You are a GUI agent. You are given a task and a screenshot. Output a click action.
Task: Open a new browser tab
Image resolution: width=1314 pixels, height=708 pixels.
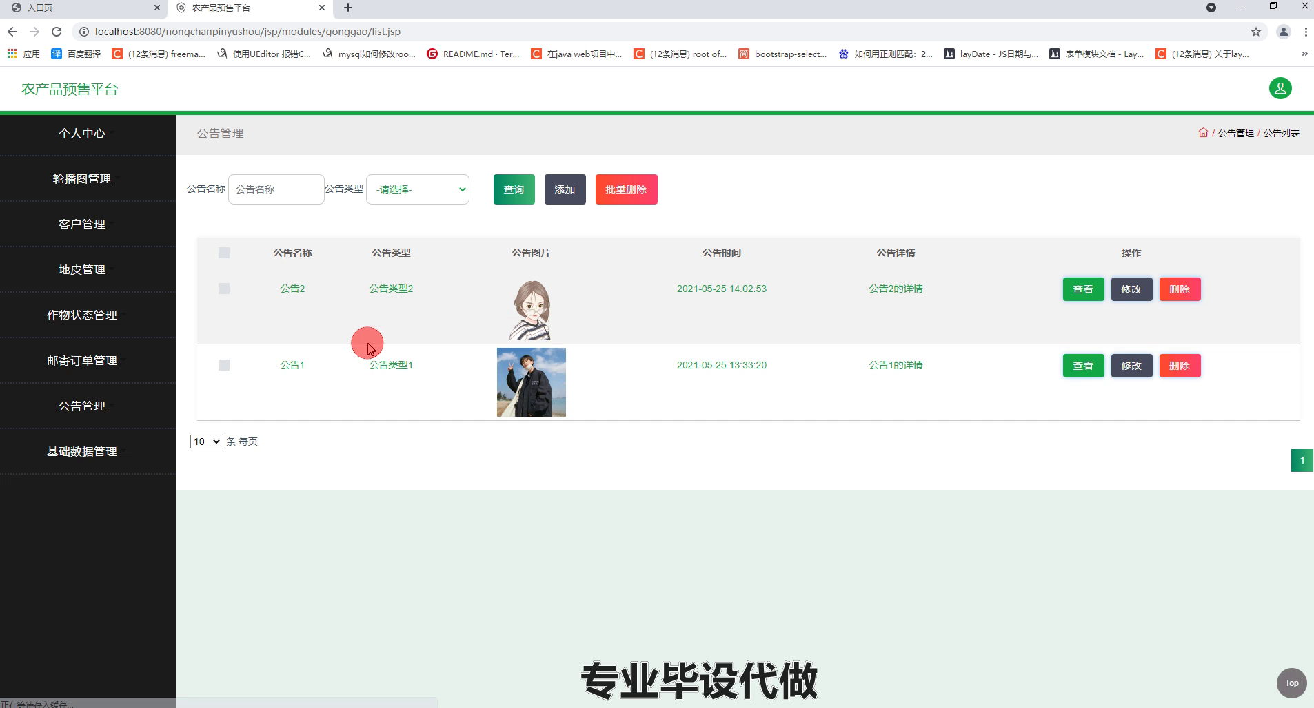click(348, 8)
